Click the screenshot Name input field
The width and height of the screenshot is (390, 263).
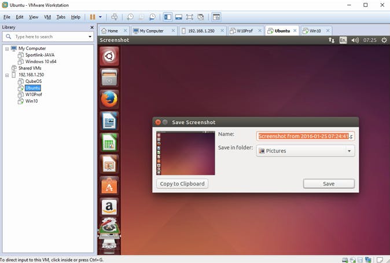(306, 136)
